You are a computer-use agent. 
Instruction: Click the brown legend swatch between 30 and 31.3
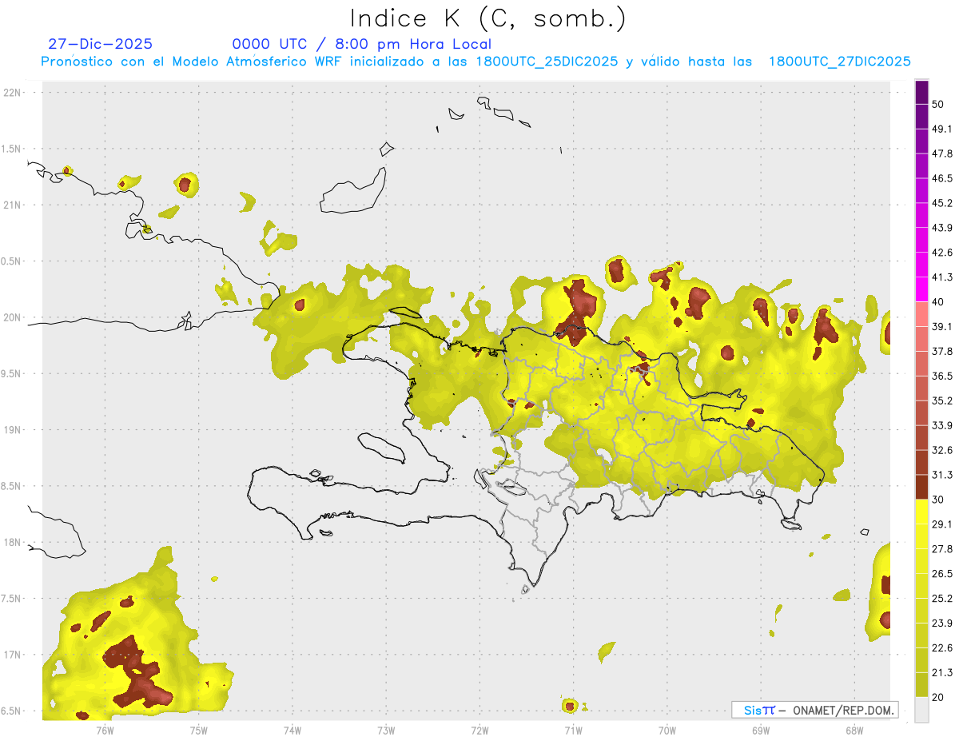coord(921,487)
